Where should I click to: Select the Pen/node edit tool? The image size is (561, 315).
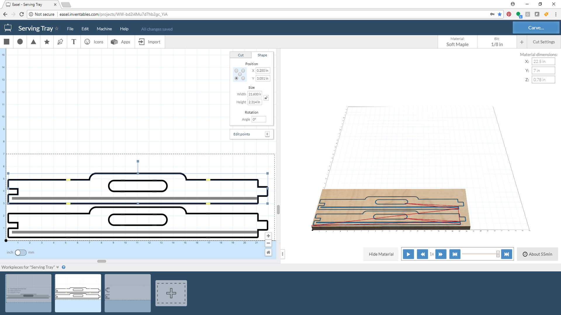[x=60, y=41]
